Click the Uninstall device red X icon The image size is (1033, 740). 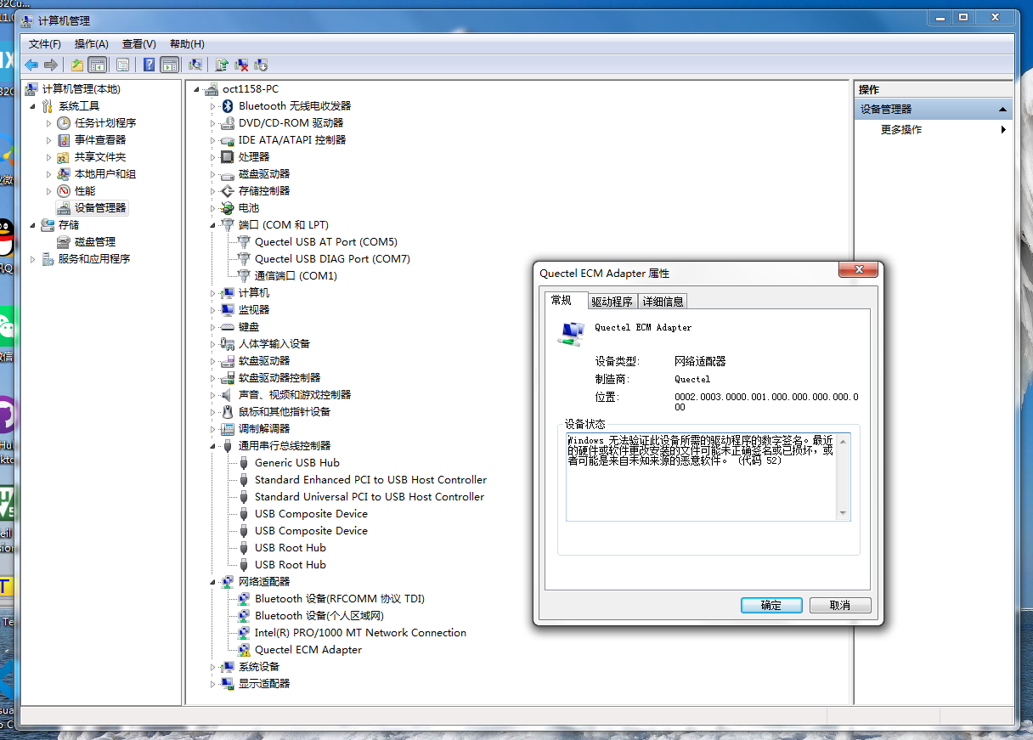coord(241,65)
